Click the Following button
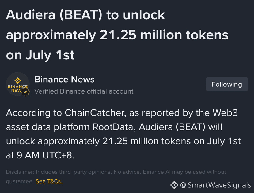This screenshot has height=193, width=254. 227,84
